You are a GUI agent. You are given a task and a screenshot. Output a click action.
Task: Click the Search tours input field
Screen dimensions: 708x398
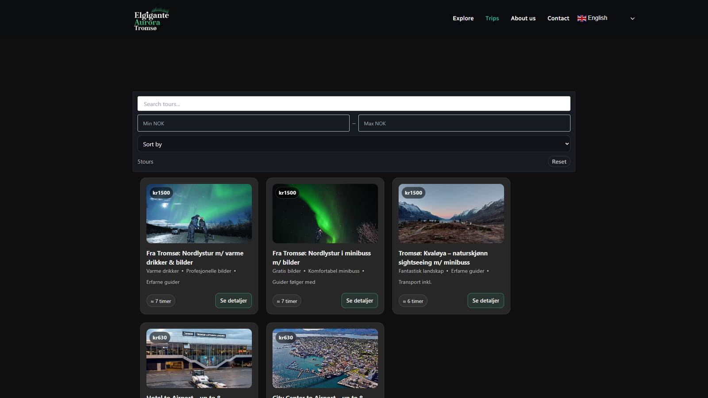[354, 104]
